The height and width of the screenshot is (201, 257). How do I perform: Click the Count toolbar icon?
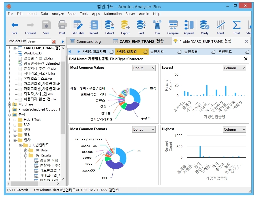point(220,25)
